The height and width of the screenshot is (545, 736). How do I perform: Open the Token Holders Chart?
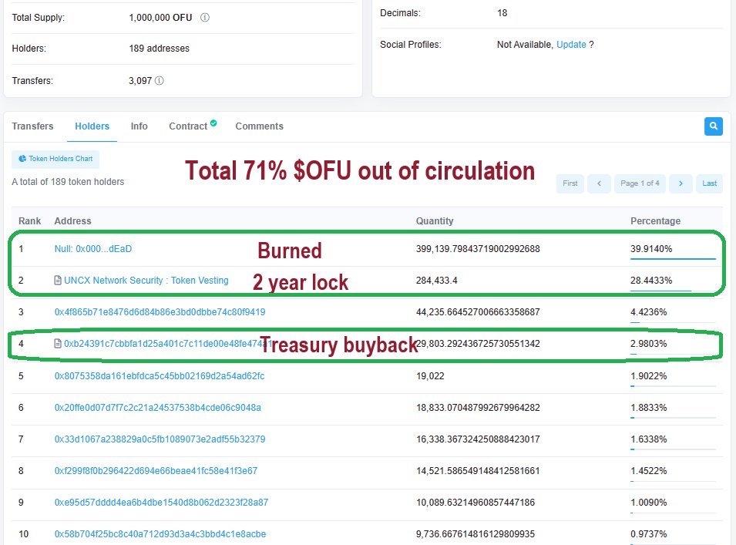[55, 159]
